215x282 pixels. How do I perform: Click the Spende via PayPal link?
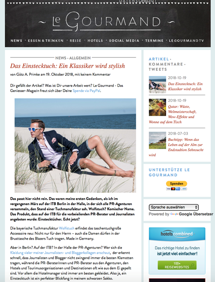86,91
